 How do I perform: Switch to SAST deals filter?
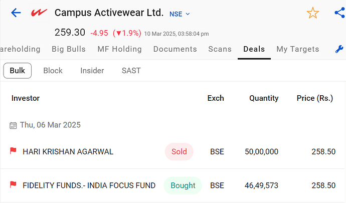pyautogui.click(x=131, y=71)
